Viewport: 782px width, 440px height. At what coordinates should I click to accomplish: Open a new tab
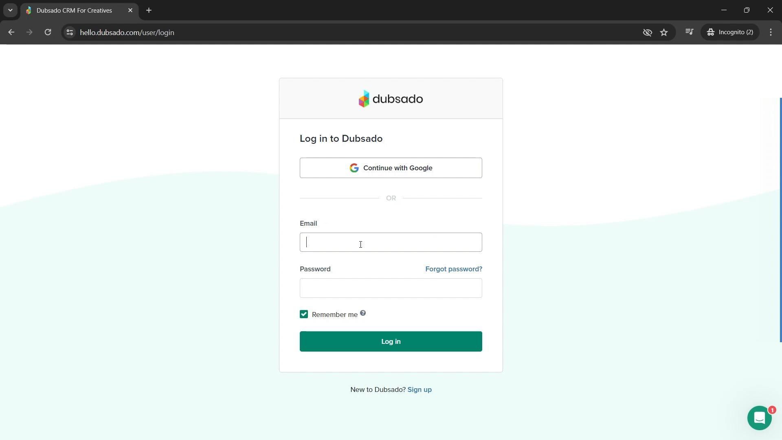[x=149, y=11]
